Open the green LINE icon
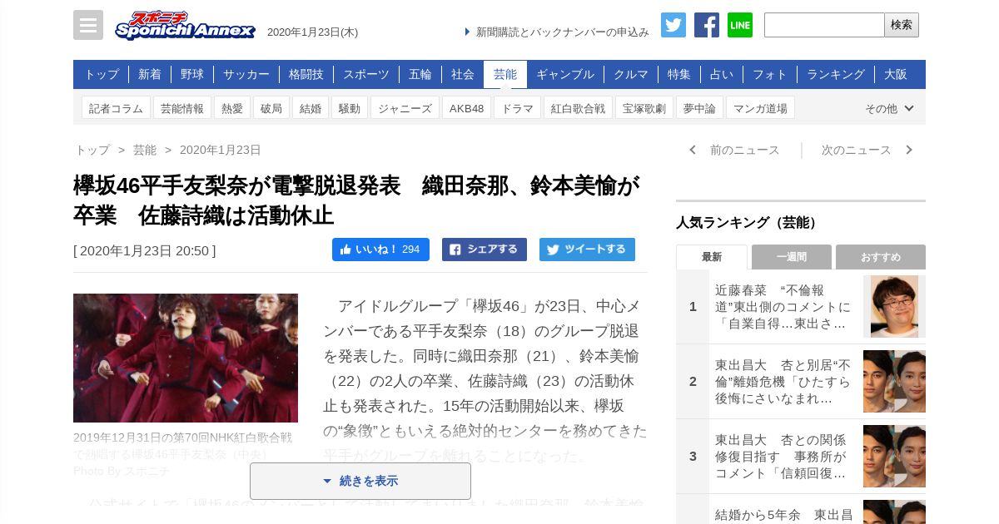Image resolution: width=999 pixels, height=524 pixels. click(740, 25)
